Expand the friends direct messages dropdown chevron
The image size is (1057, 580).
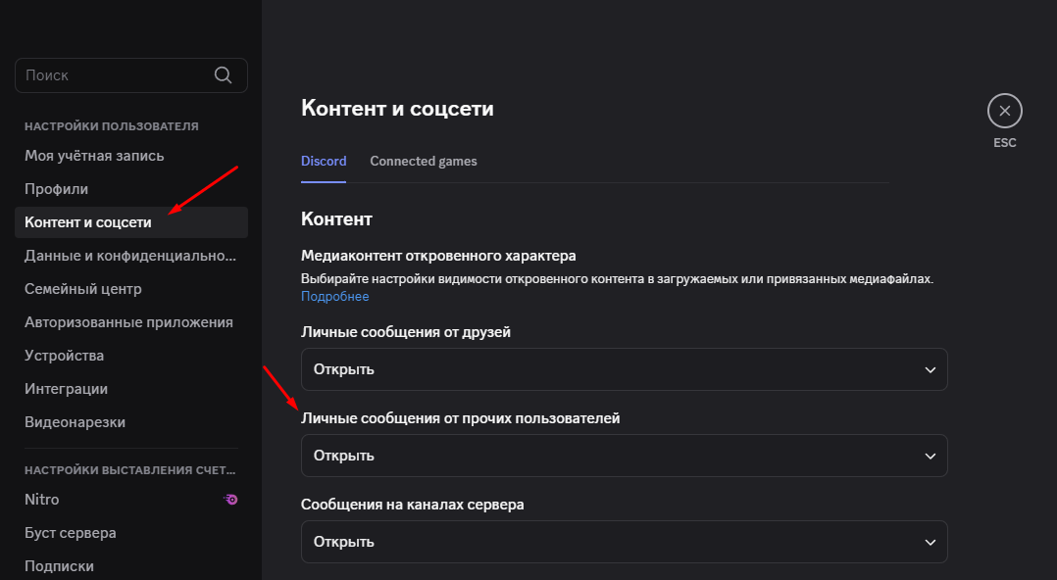tap(931, 369)
